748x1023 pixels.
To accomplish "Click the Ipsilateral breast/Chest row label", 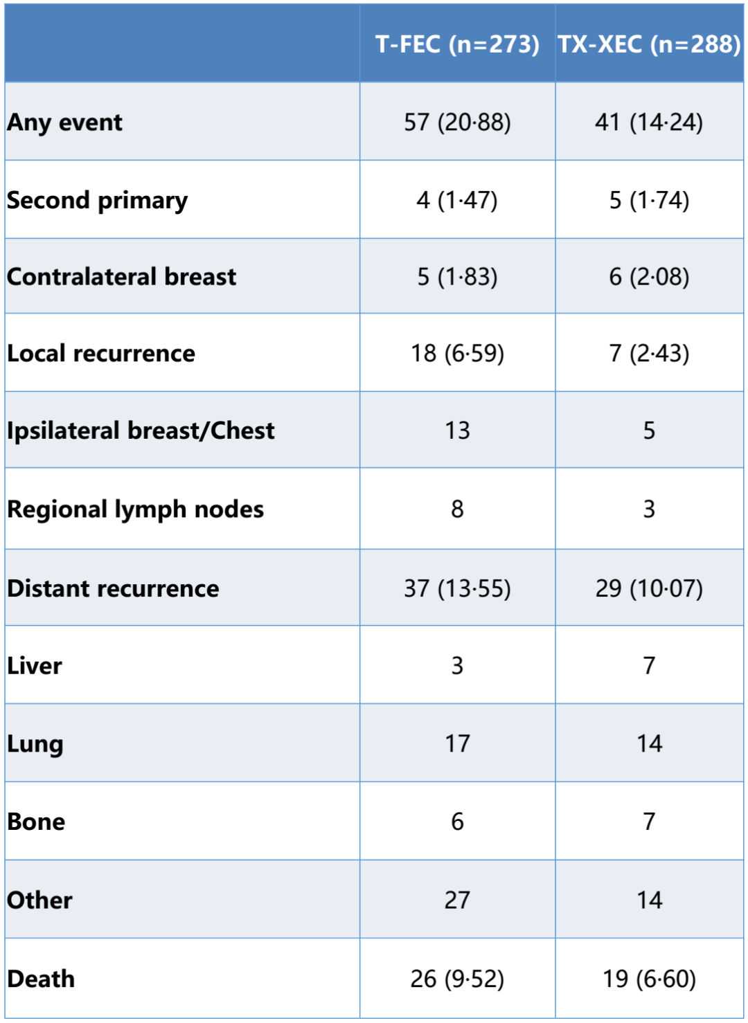I will point(141,431).
